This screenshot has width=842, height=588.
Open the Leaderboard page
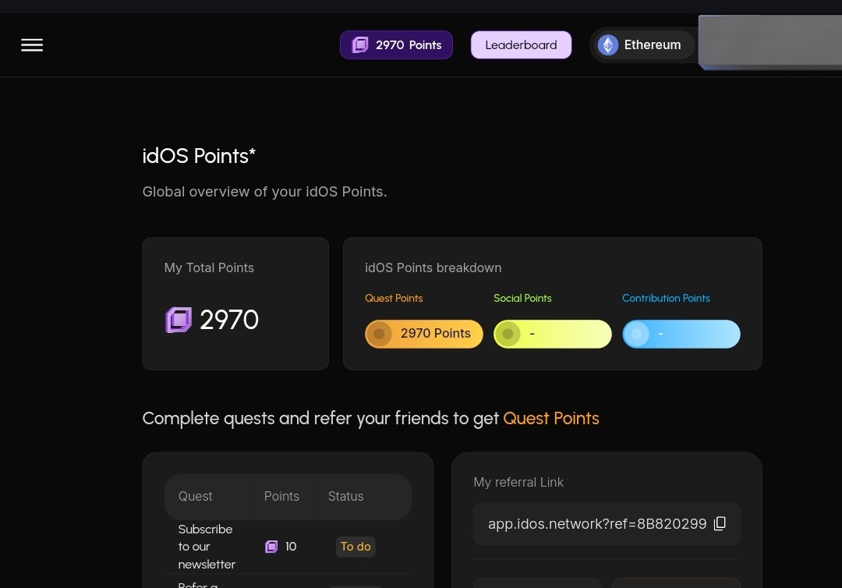pos(521,45)
